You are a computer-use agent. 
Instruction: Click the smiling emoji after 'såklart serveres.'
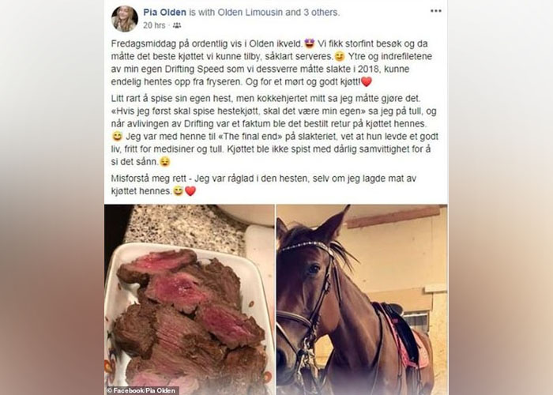click(x=339, y=56)
